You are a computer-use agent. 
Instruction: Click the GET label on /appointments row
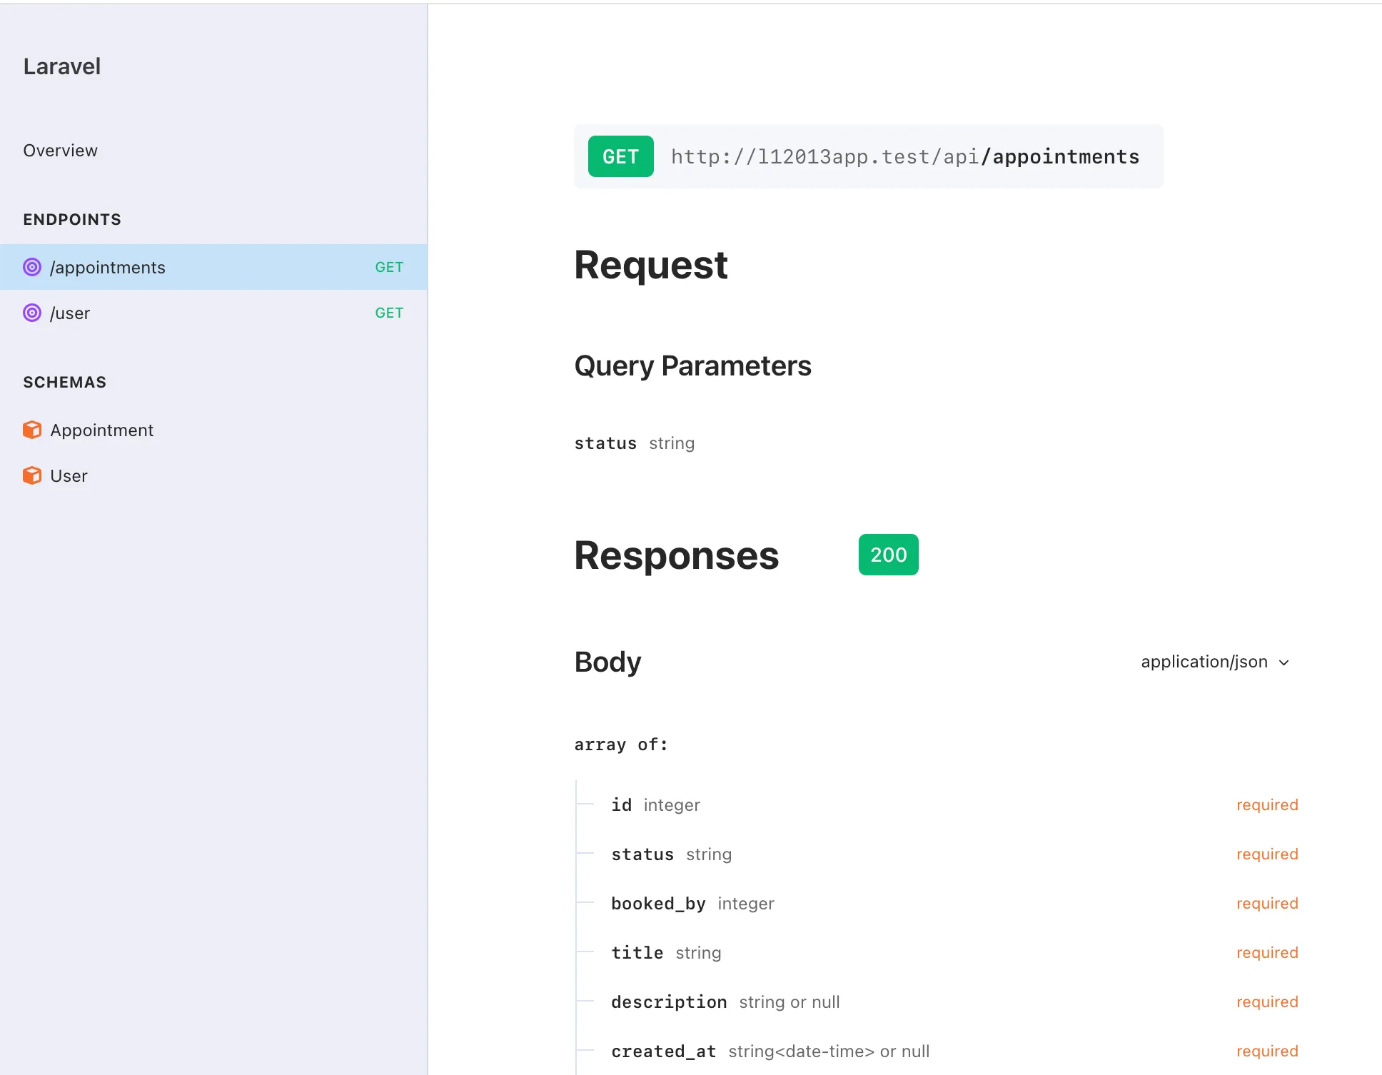(x=389, y=267)
